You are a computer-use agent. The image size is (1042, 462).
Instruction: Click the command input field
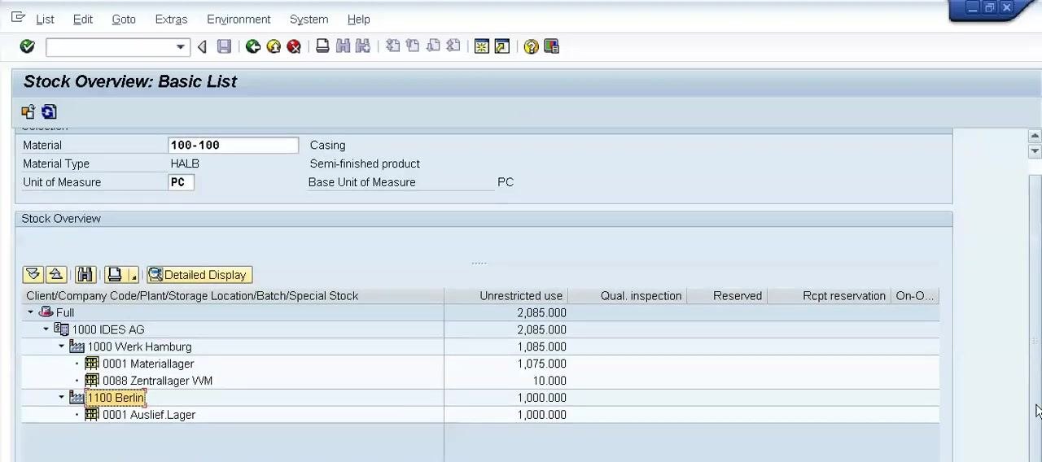110,47
